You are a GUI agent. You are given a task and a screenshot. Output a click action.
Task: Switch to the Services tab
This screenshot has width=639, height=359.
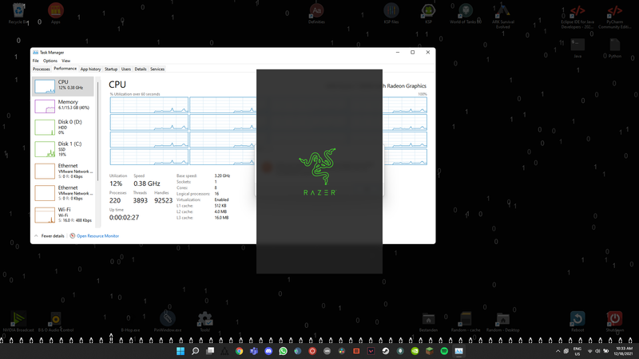tap(157, 69)
